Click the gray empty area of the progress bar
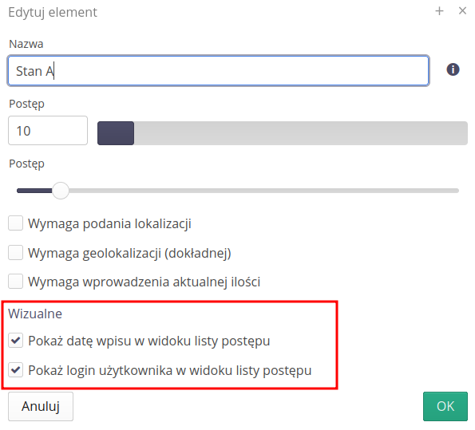Image resolution: width=475 pixels, height=430 pixels. [x=301, y=133]
